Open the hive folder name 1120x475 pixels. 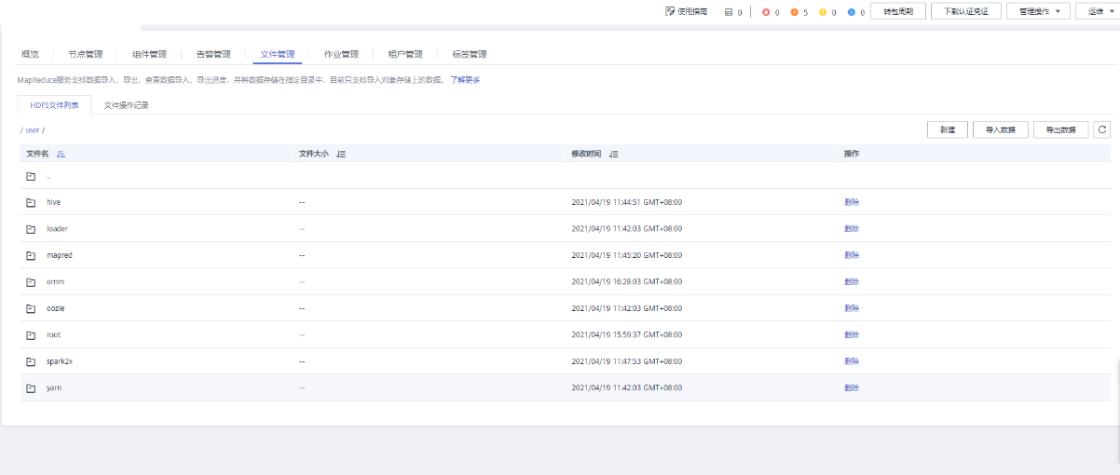(53, 202)
